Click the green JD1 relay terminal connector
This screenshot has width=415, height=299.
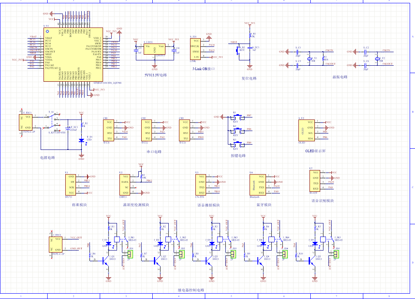(x=129, y=255)
